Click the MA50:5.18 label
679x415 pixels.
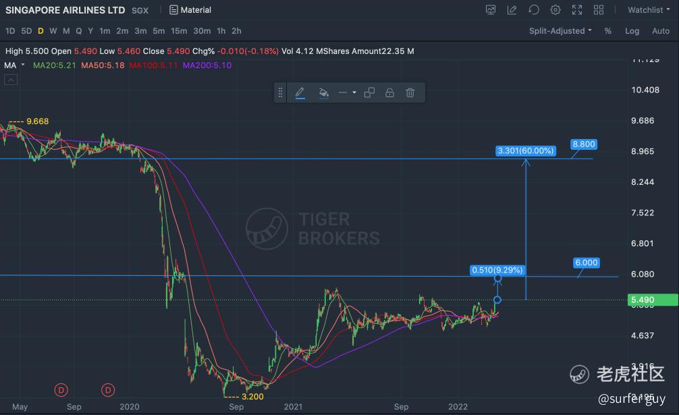tap(103, 65)
